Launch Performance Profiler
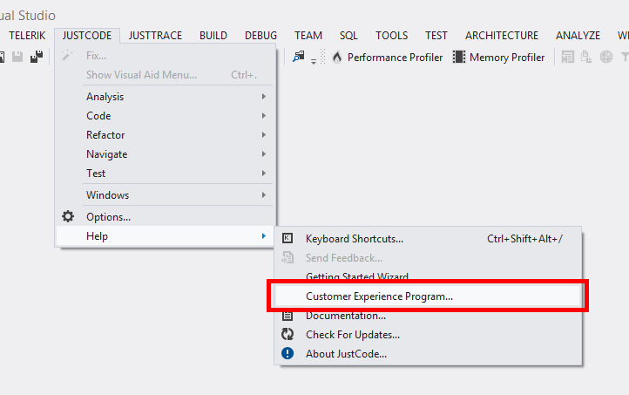 pos(395,58)
